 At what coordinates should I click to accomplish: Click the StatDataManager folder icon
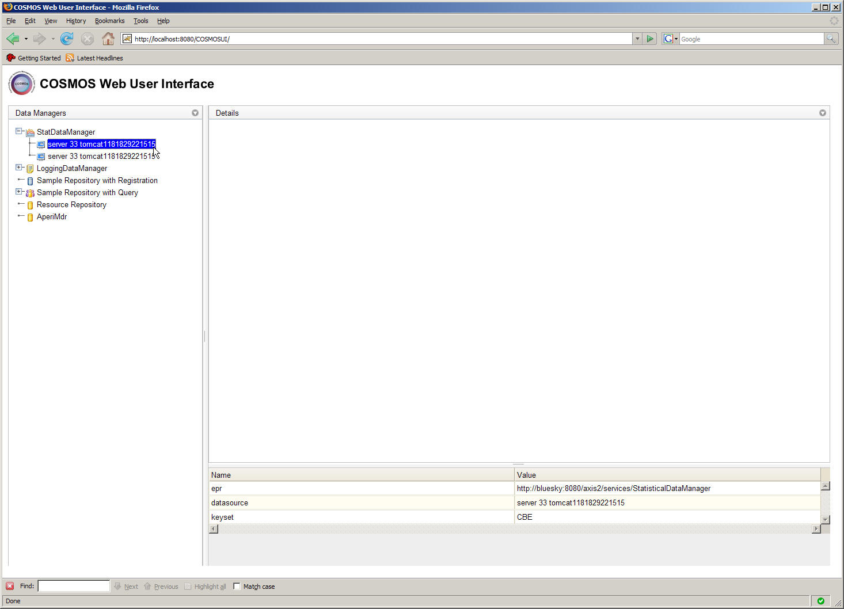coord(31,132)
